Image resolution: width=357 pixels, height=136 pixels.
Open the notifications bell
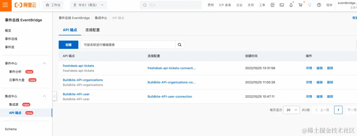point(291,5)
